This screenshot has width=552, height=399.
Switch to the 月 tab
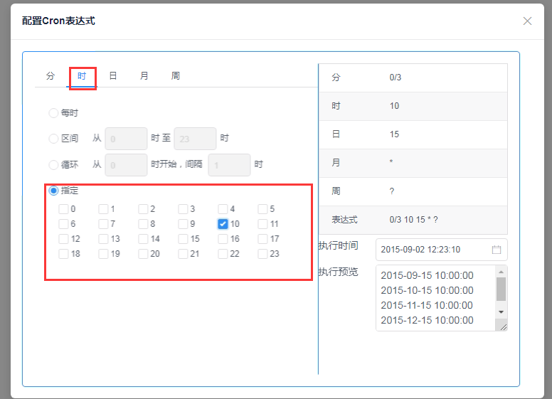coord(144,76)
